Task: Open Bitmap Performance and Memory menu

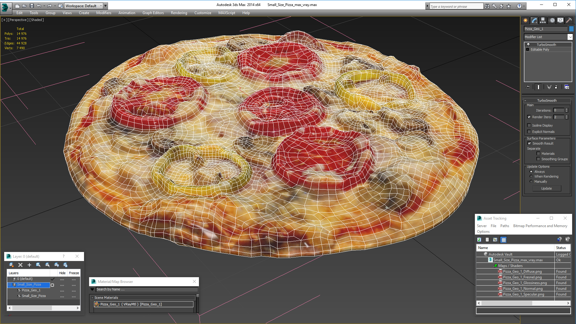Action: [x=540, y=226]
